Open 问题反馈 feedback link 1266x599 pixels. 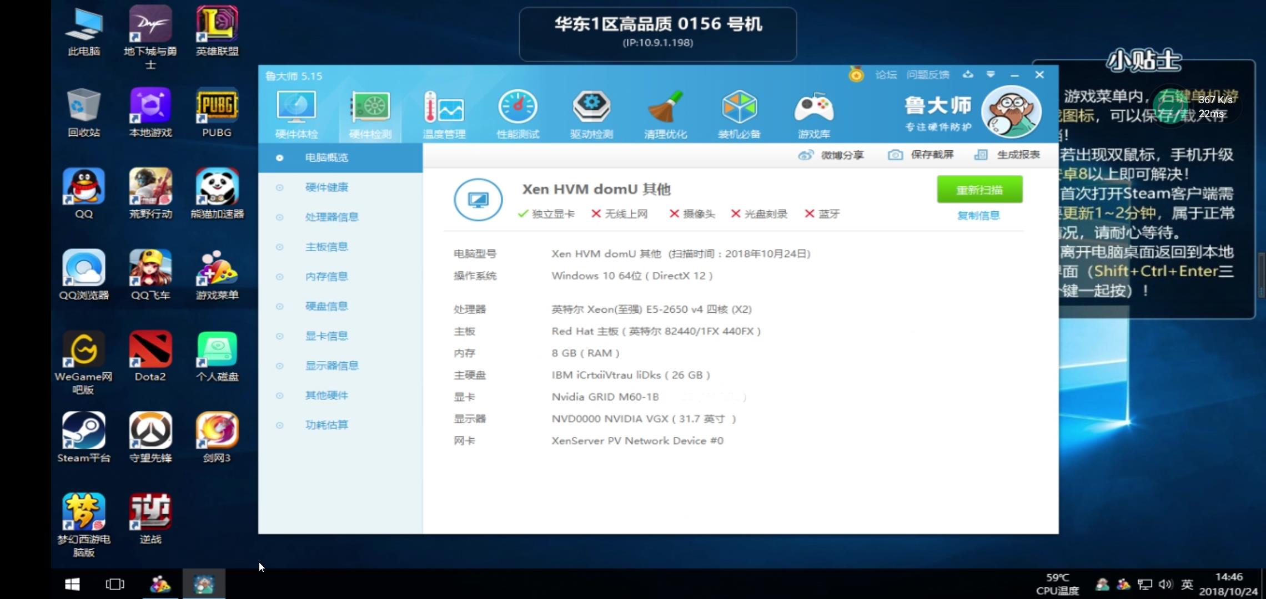[x=927, y=75]
